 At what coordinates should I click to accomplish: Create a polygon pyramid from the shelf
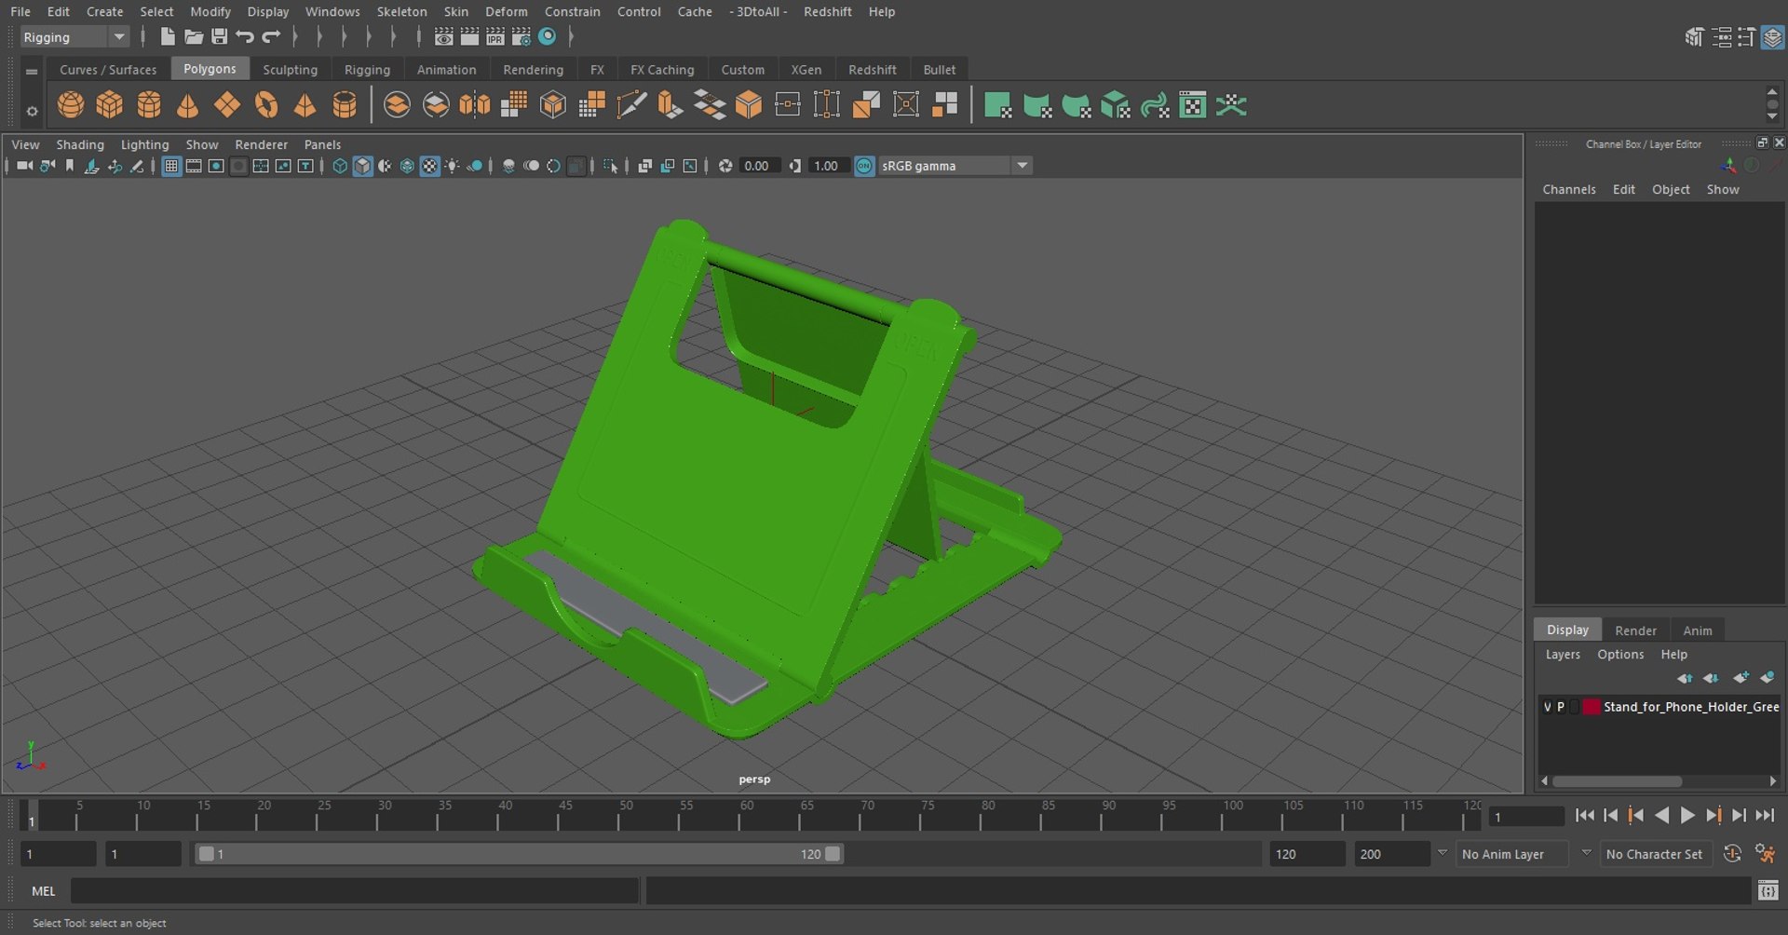click(x=305, y=105)
